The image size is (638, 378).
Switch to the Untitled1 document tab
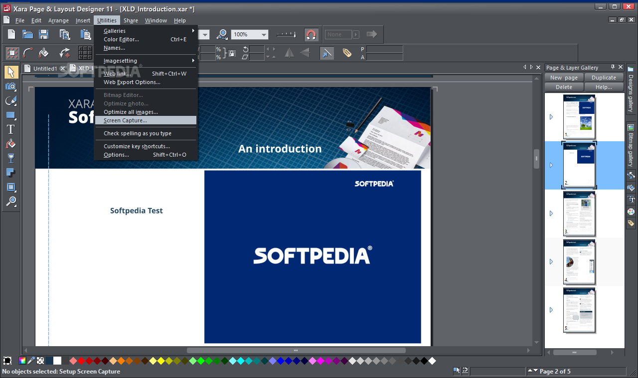pos(45,69)
